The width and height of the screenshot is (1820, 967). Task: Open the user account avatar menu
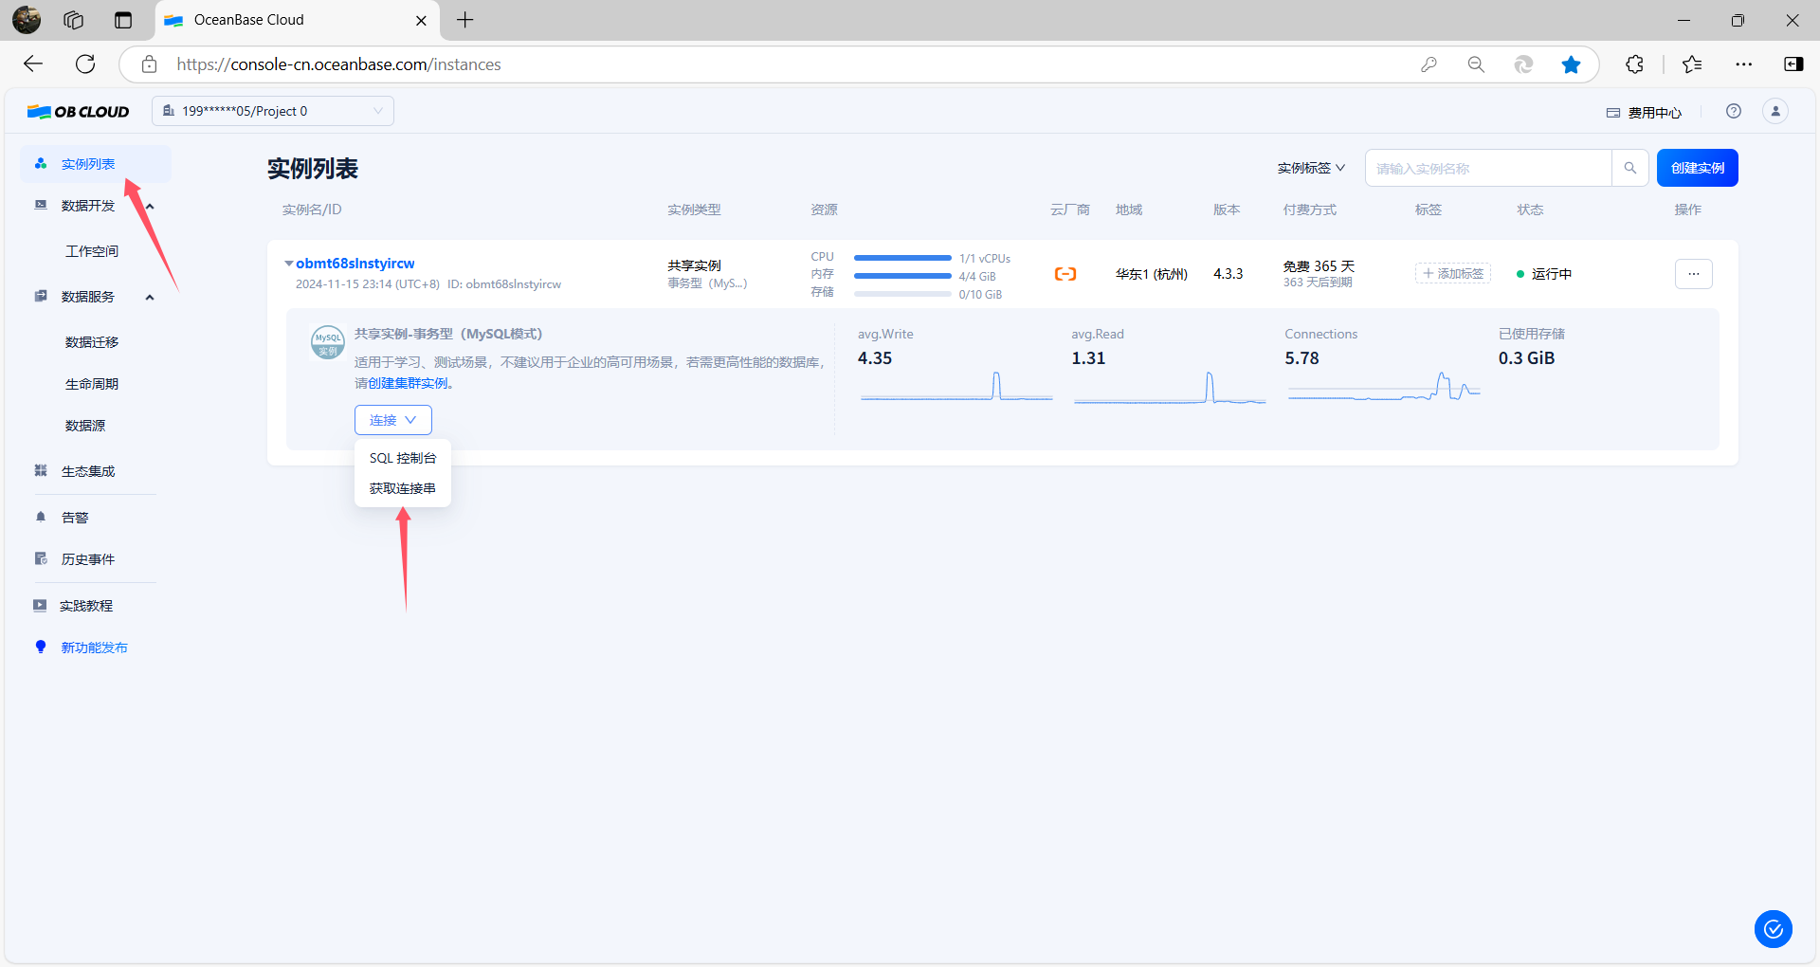[x=1775, y=111]
